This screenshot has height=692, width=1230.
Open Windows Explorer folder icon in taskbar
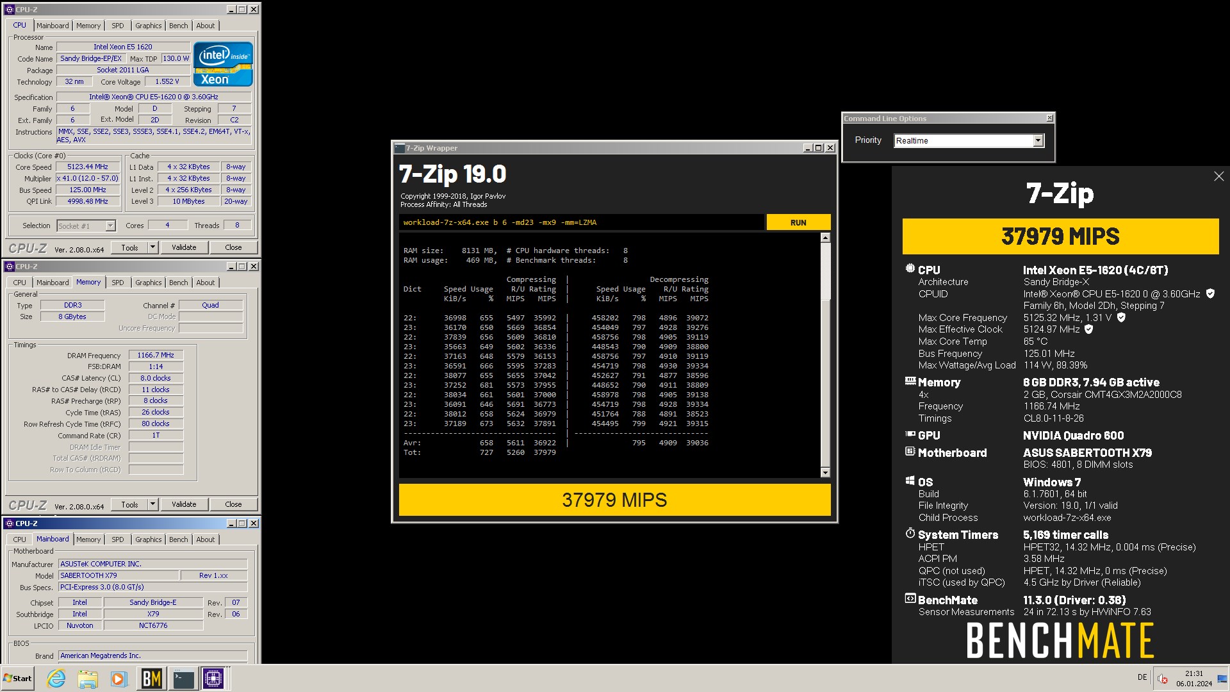pos(88,679)
